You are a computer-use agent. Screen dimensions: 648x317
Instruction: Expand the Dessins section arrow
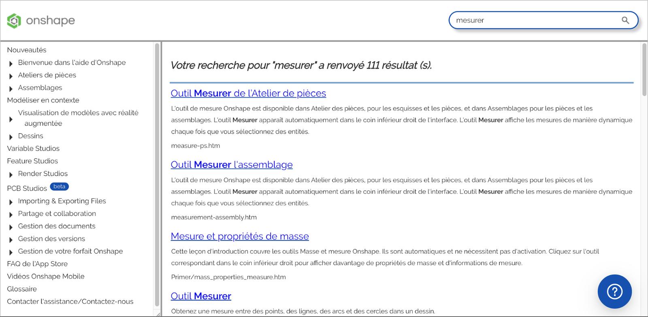(11, 136)
